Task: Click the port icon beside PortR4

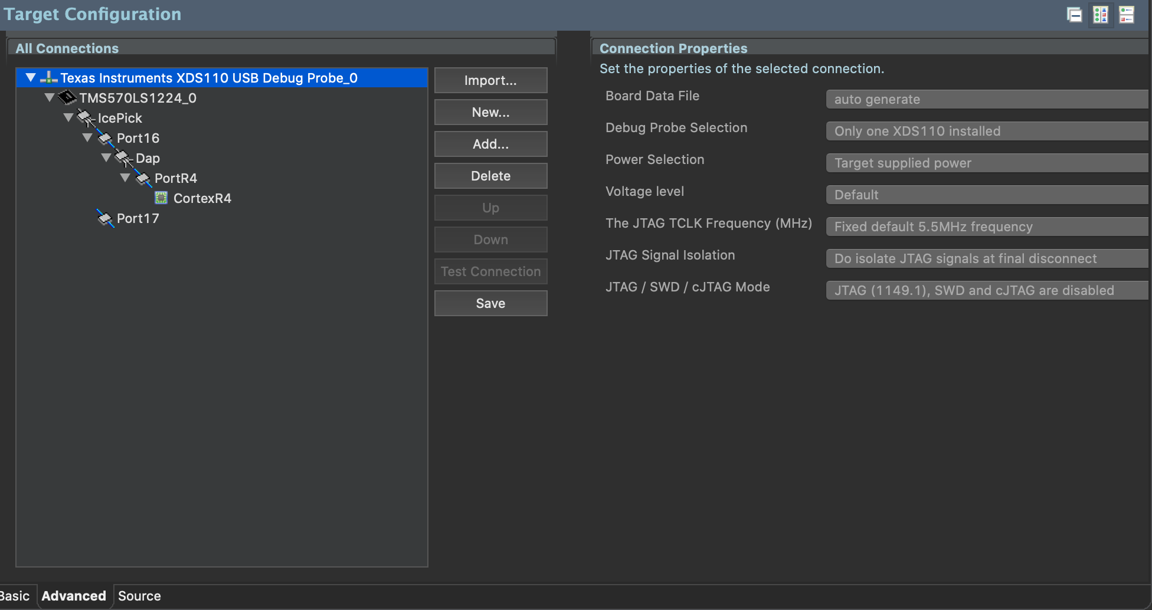Action: coord(143,178)
